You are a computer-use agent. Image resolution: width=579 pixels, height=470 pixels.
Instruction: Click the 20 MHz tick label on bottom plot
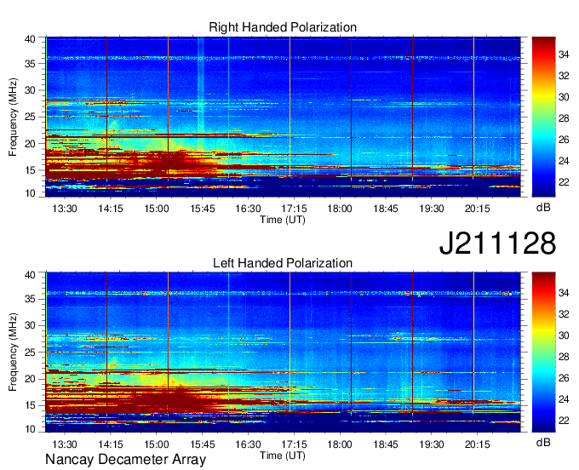(30, 379)
